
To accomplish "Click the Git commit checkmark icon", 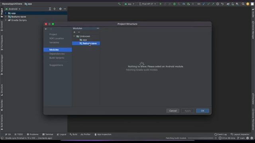I will 208,4.
